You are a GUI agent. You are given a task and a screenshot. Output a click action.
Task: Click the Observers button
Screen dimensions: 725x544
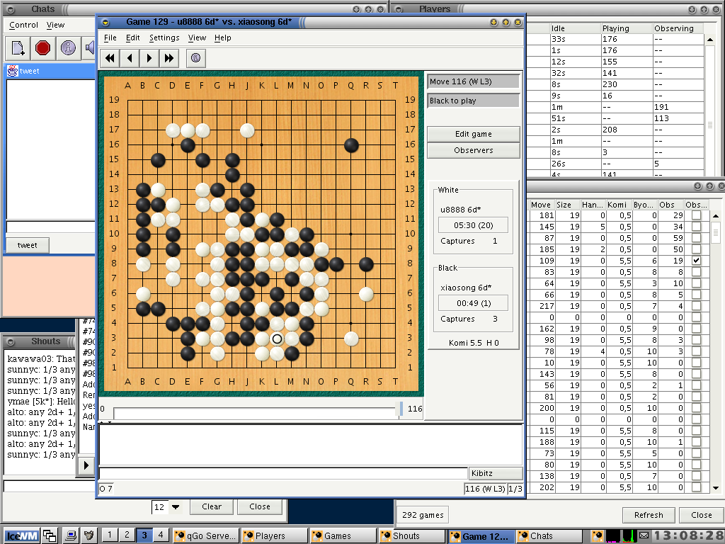[473, 150]
